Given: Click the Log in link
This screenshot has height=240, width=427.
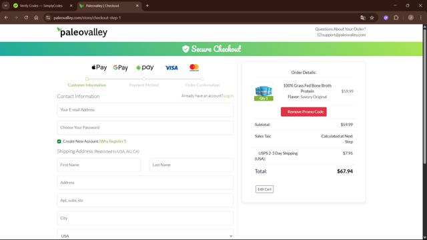Looking at the screenshot, I should 228,96.
